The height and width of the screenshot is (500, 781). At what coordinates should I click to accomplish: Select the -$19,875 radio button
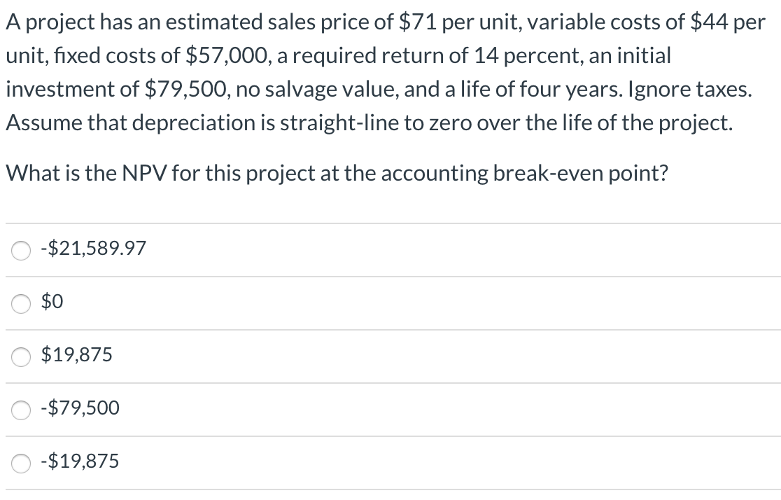point(20,462)
